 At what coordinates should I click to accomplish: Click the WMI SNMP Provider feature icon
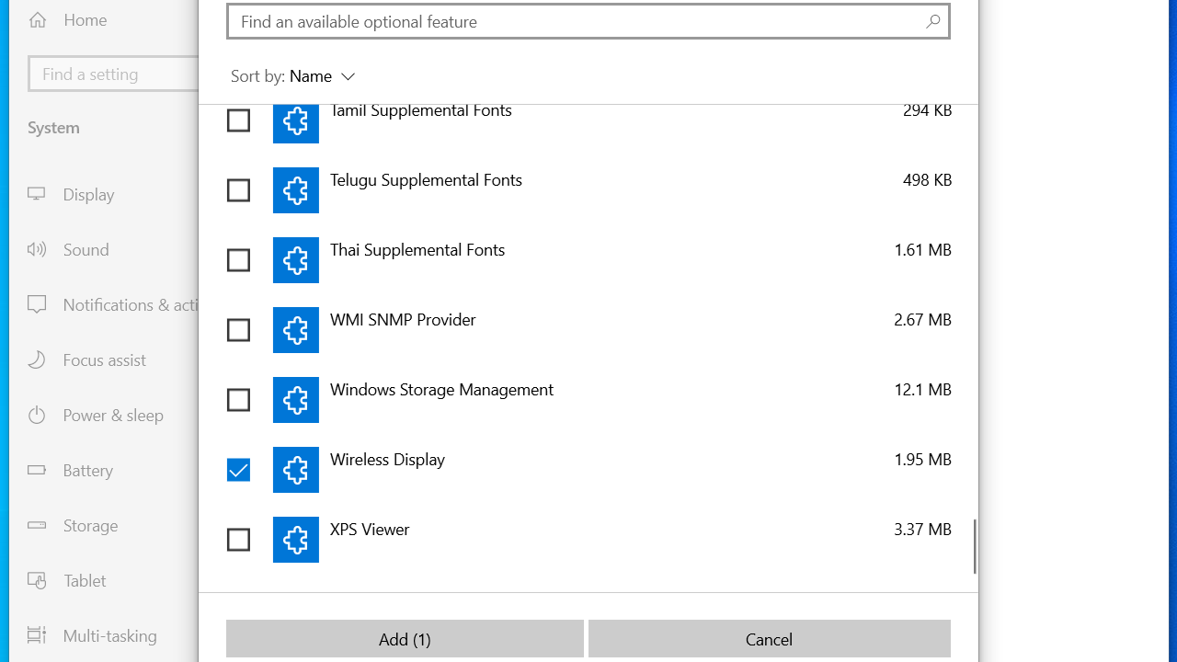[x=296, y=330]
